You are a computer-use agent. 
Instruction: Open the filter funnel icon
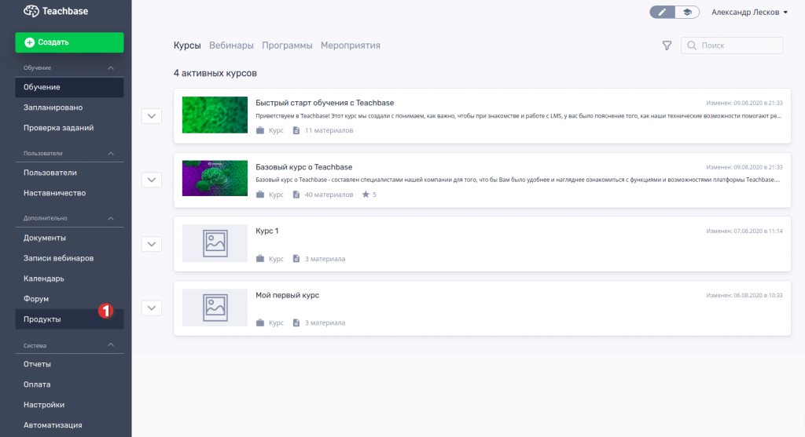(x=667, y=46)
